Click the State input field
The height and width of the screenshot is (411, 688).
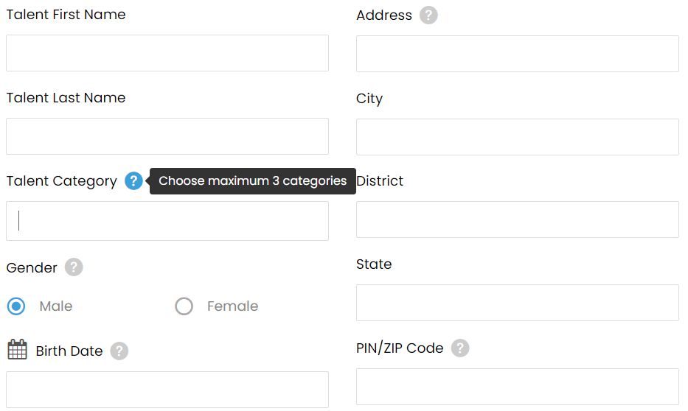click(518, 303)
